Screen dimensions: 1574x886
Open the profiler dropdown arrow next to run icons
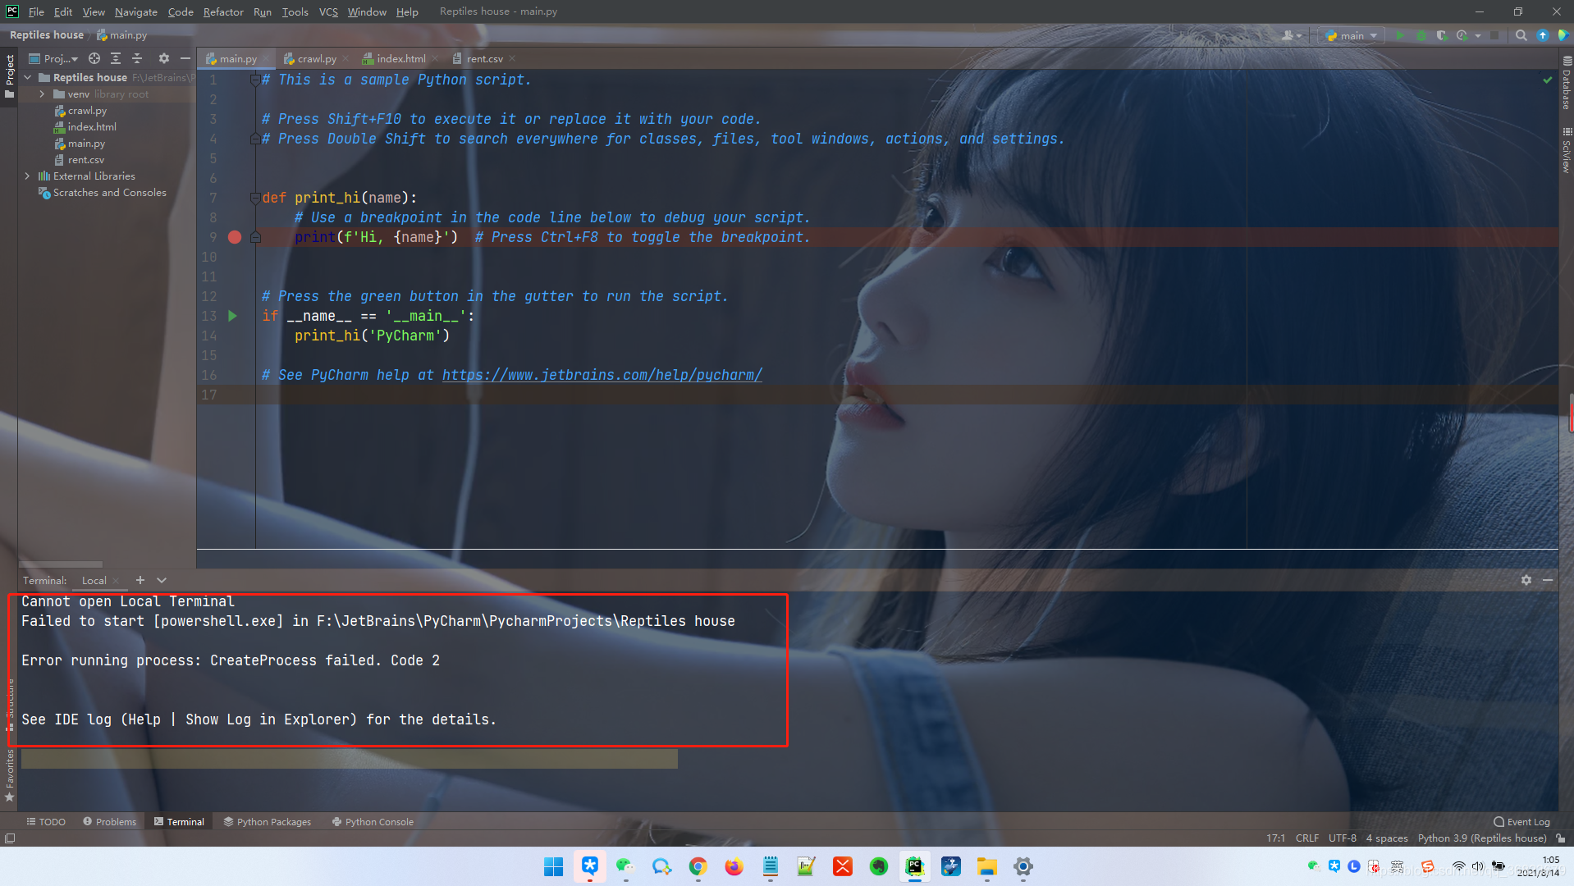[x=1478, y=35]
